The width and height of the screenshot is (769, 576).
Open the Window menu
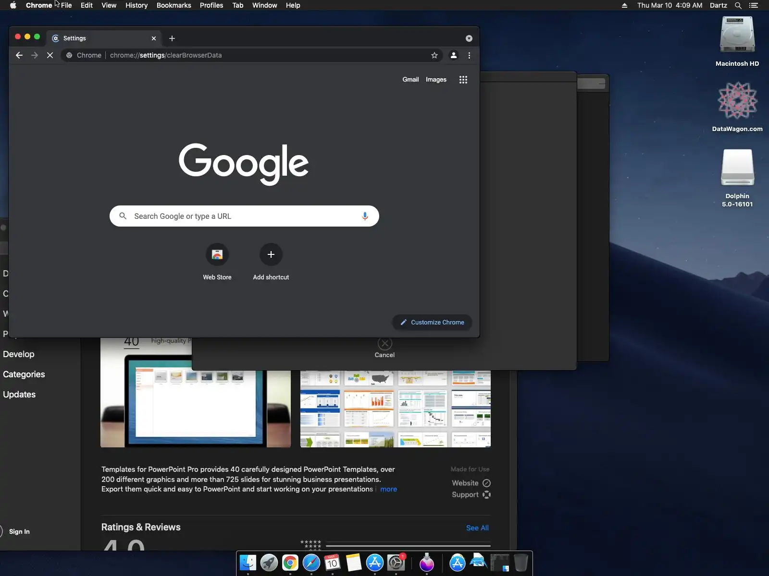(265, 5)
